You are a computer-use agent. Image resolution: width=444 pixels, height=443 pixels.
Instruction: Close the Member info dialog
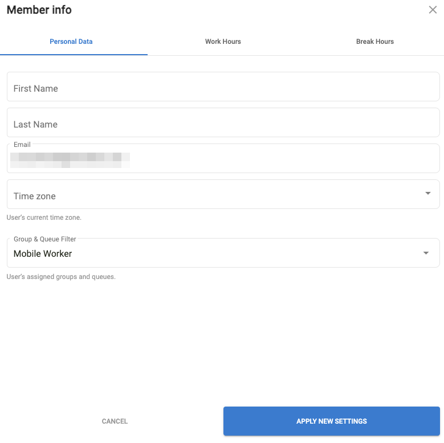[433, 10]
